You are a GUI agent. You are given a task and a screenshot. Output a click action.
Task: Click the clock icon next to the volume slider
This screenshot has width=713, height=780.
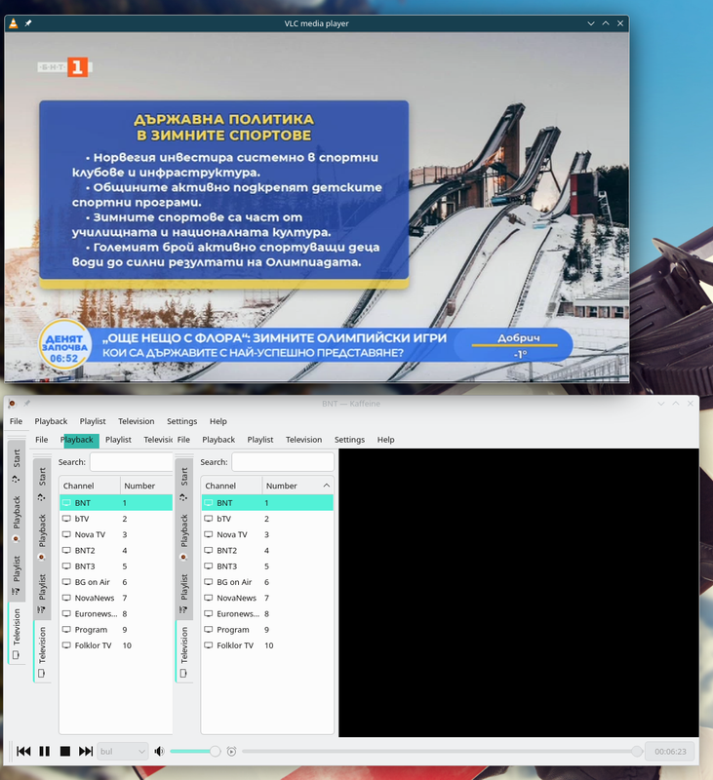(x=231, y=751)
